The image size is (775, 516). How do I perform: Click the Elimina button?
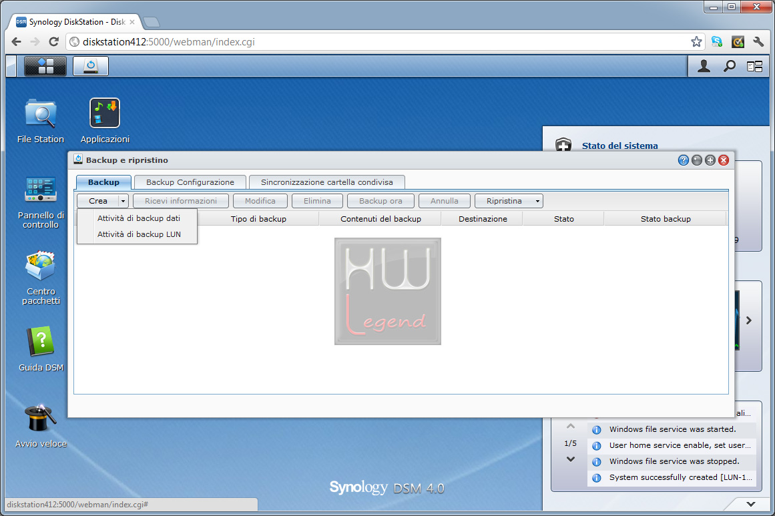click(x=317, y=201)
